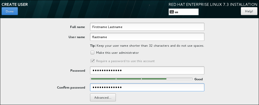Click the CREATE USER heading

(15, 5)
